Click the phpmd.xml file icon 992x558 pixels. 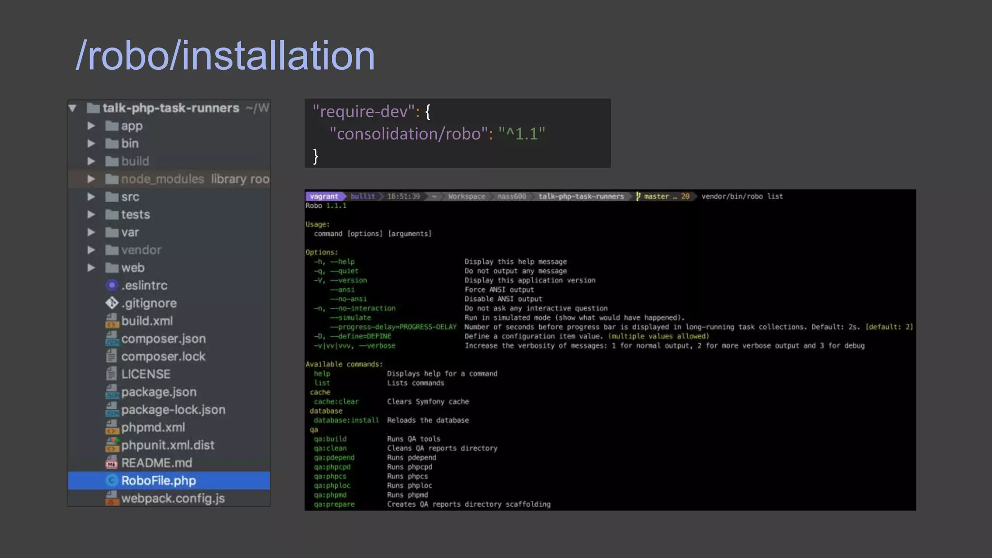pos(112,427)
